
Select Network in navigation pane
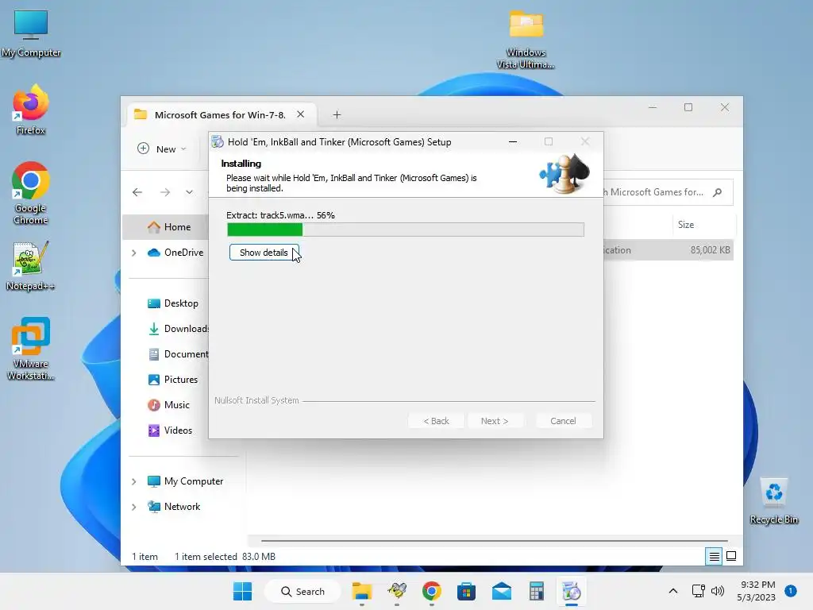pos(173,507)
